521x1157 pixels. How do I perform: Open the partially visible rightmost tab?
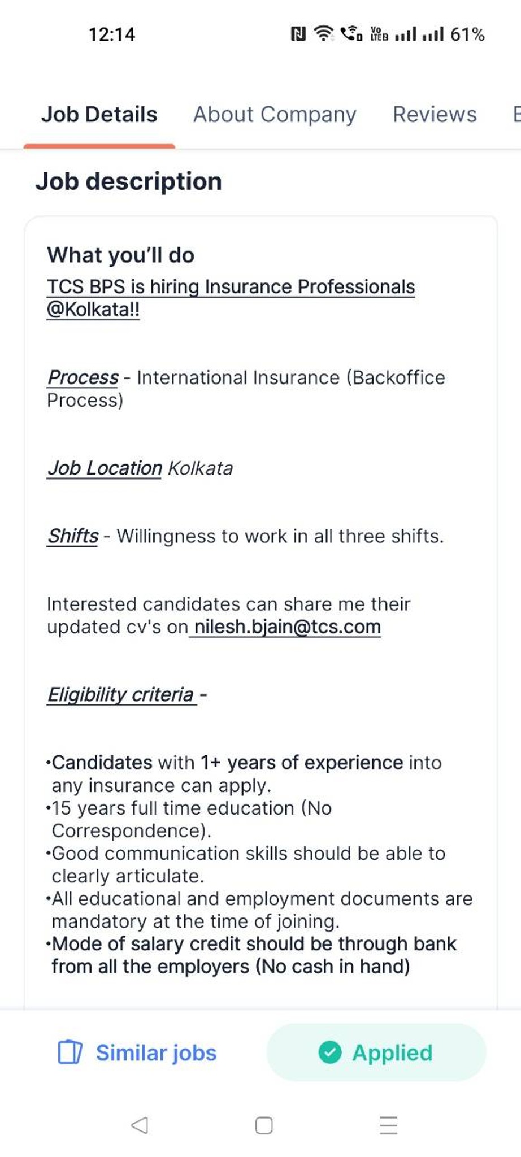(x=516, y=114)
